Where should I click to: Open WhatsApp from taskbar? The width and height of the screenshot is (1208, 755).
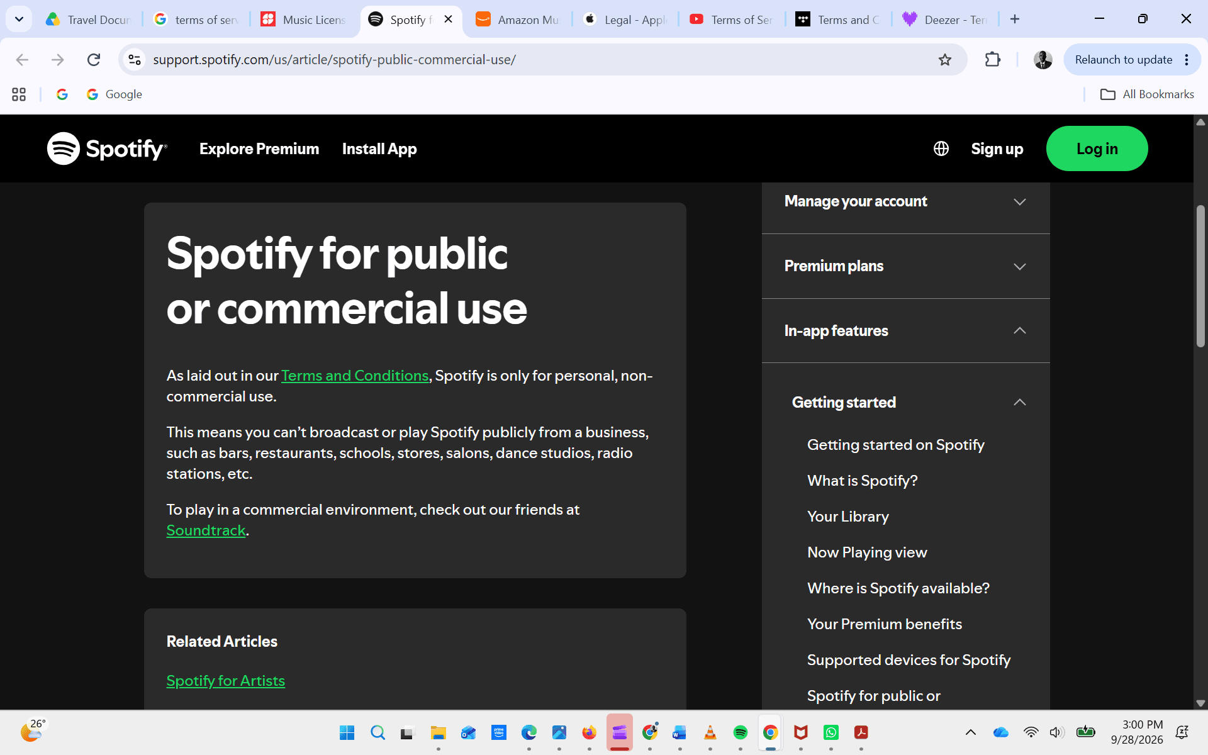tap(831, 732)
